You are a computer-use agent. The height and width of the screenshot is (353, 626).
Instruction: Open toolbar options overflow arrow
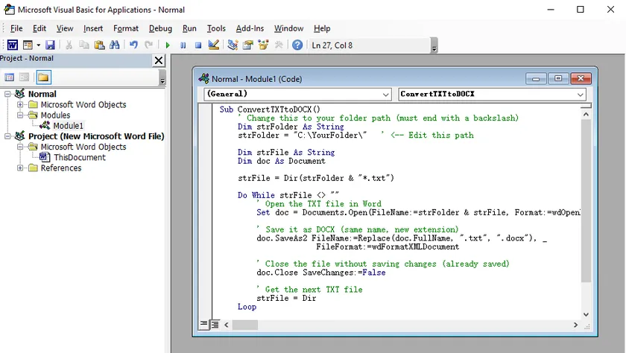pyautogui.click(x=434, y=45)
